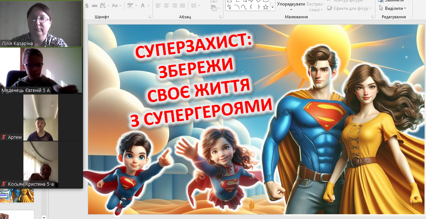The width and height of the screenshot is (426, 219).
Task: Expand the character spacing dropdown arrow
Action: pyautogui.click(x=108, y=5)
